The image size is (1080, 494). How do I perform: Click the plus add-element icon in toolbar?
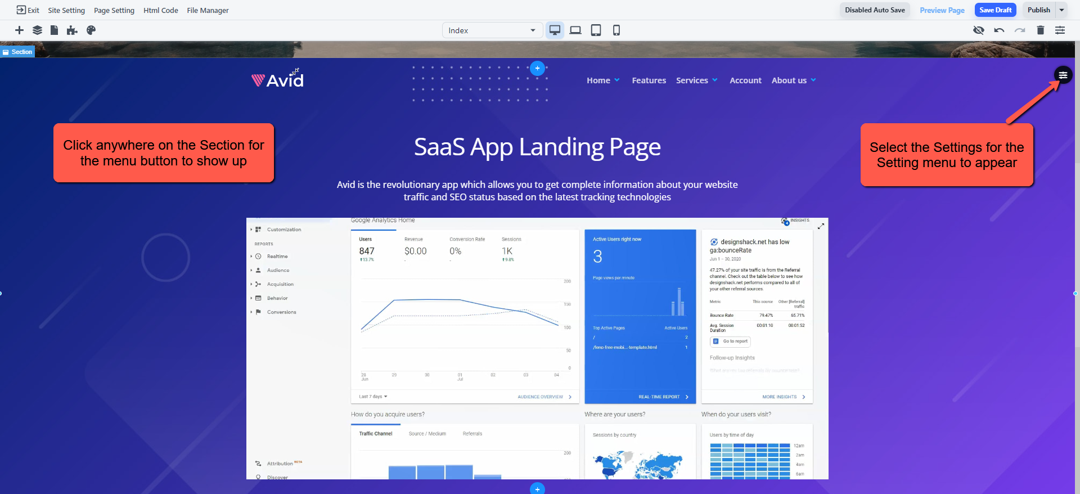click(x=19, y=30)
